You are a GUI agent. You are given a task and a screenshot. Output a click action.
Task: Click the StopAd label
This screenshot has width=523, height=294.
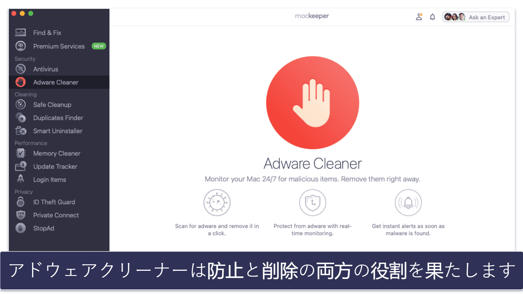tap(44, 228)
